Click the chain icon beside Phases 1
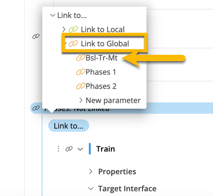This screenshot has height=196, width=213. pos(81,72)
